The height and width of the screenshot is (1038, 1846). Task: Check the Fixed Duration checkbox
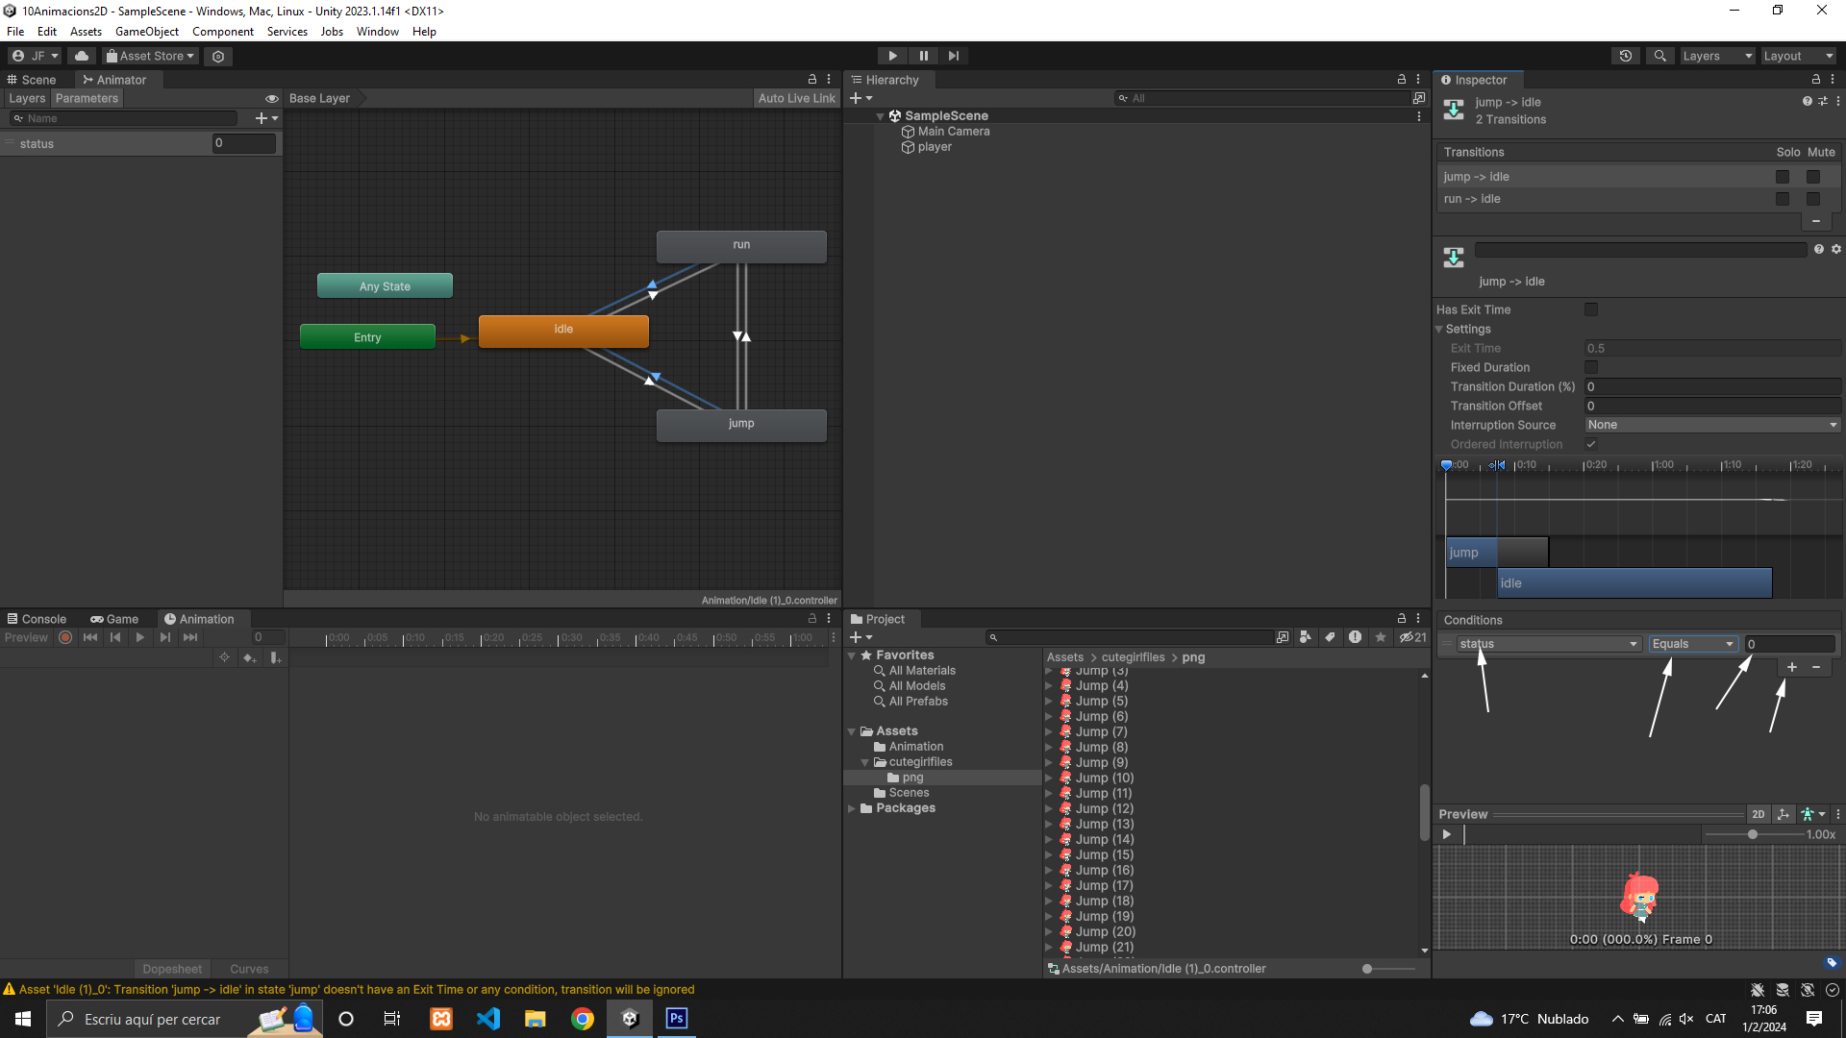tap(1591, 367)
